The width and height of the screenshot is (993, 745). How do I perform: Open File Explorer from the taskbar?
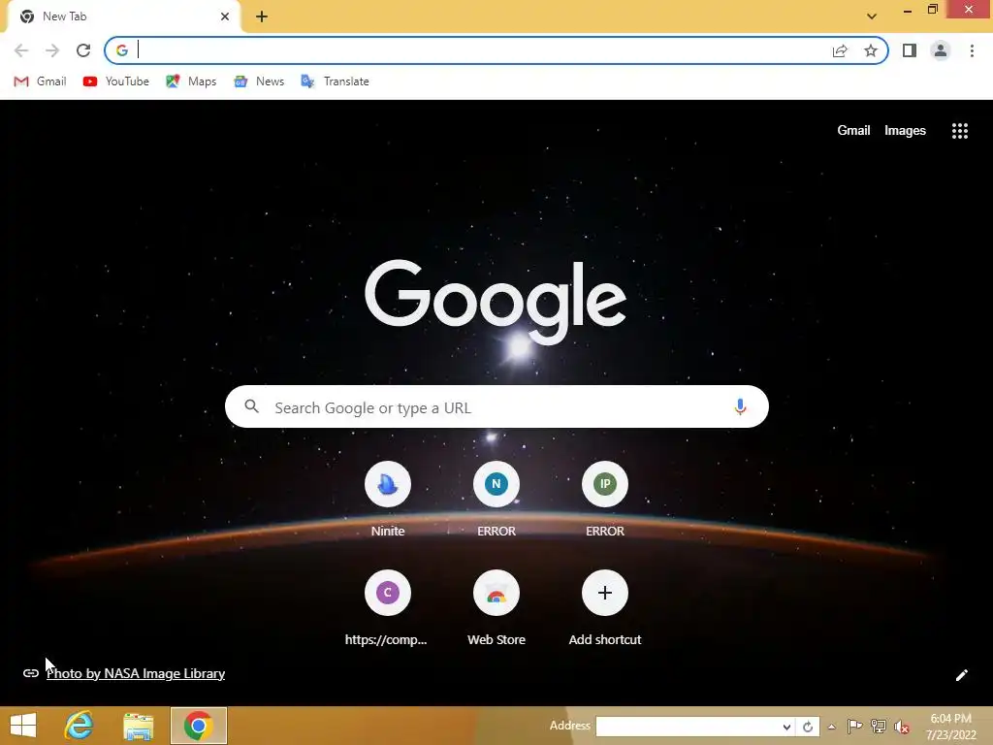(x=138, y=726)
